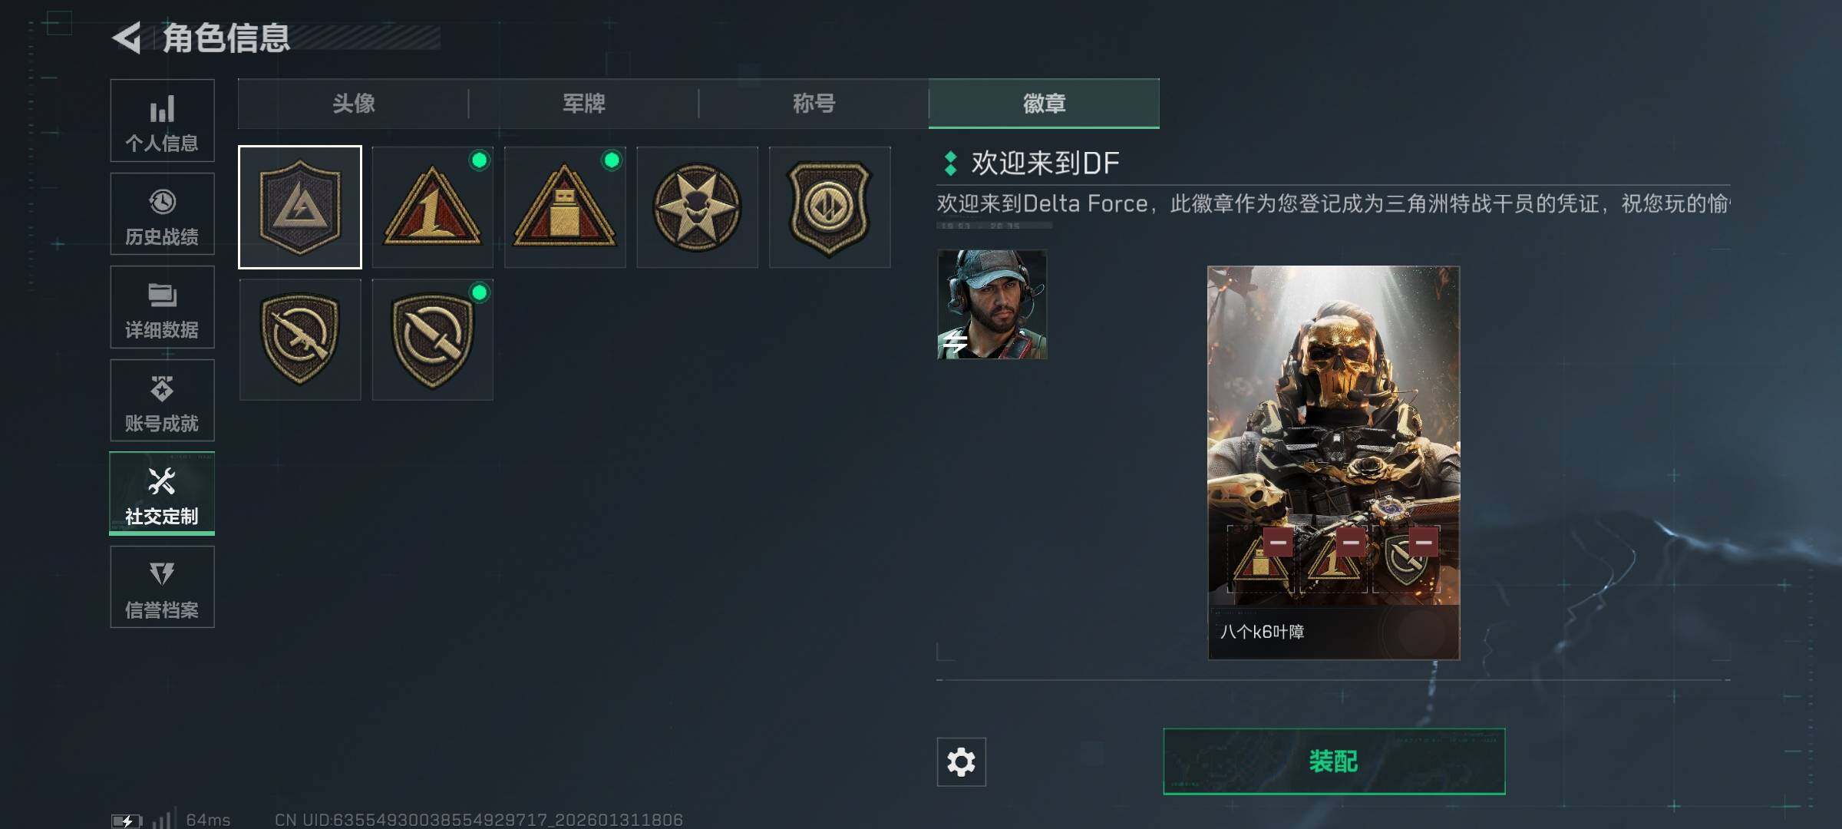The width and height of the screenshot is (1842, 829).
Task: Select the Welcome to DF shield badge
Action: point(300,207)
